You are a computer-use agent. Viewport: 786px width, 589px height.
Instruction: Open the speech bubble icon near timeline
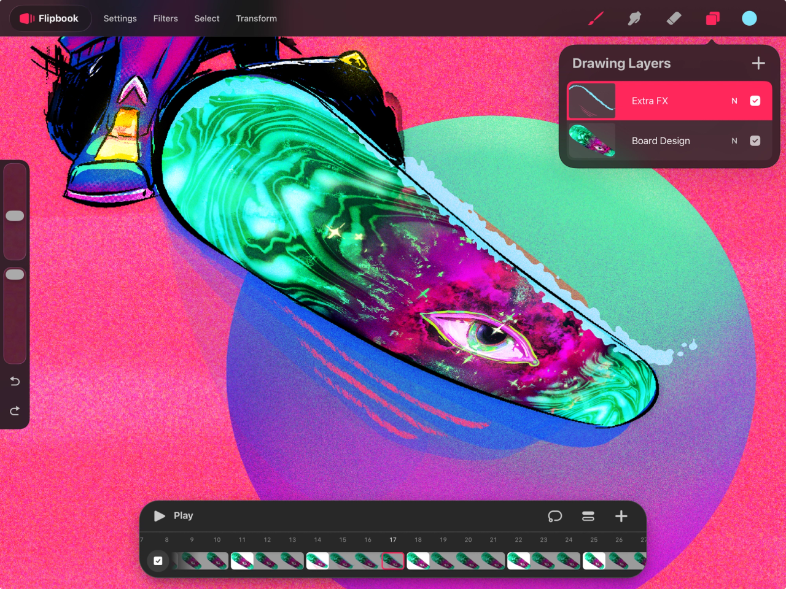point(555,516)
